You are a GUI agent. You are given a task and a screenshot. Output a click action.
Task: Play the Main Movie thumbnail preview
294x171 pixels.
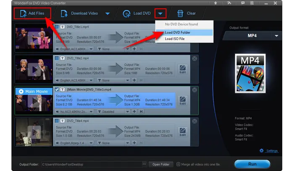point(34,101)
